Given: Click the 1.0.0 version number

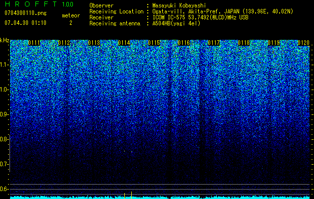Looking at the screenshot, I should coord(67,4).
